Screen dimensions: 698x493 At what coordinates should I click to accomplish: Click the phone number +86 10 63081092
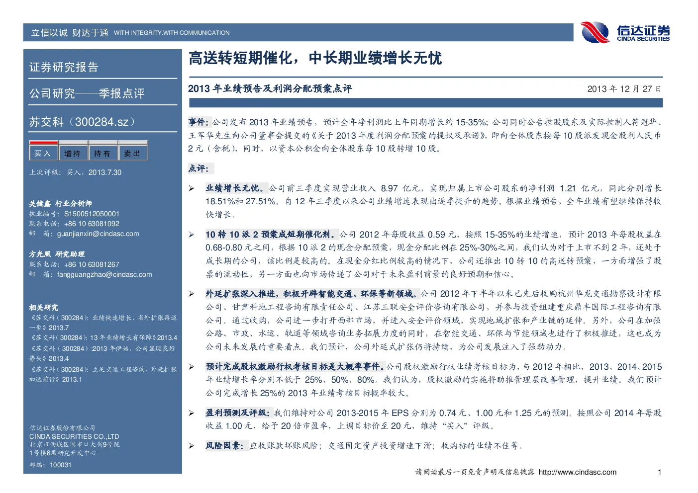pos(92,224)
